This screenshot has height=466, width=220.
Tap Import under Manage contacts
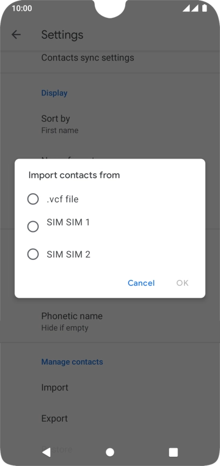point(110,388)
